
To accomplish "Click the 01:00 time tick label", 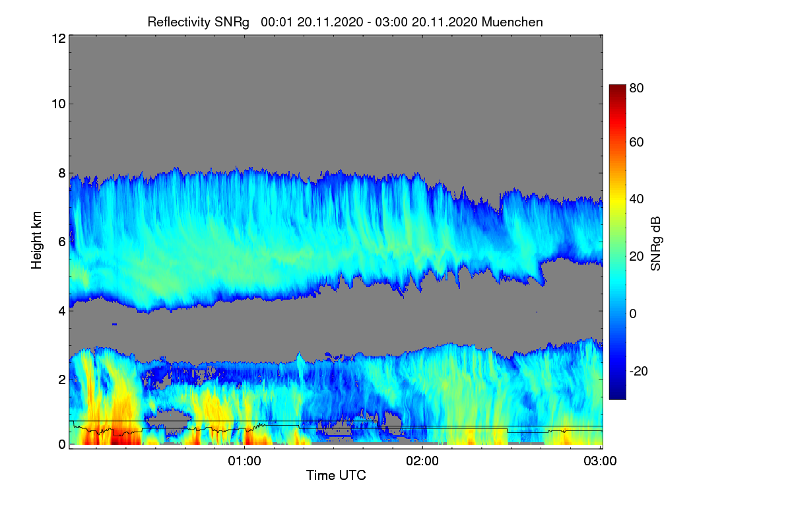I will click(x=245, y=460).
